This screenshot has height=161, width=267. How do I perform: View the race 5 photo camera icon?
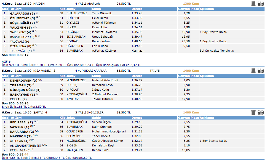[x=261, y=71]
